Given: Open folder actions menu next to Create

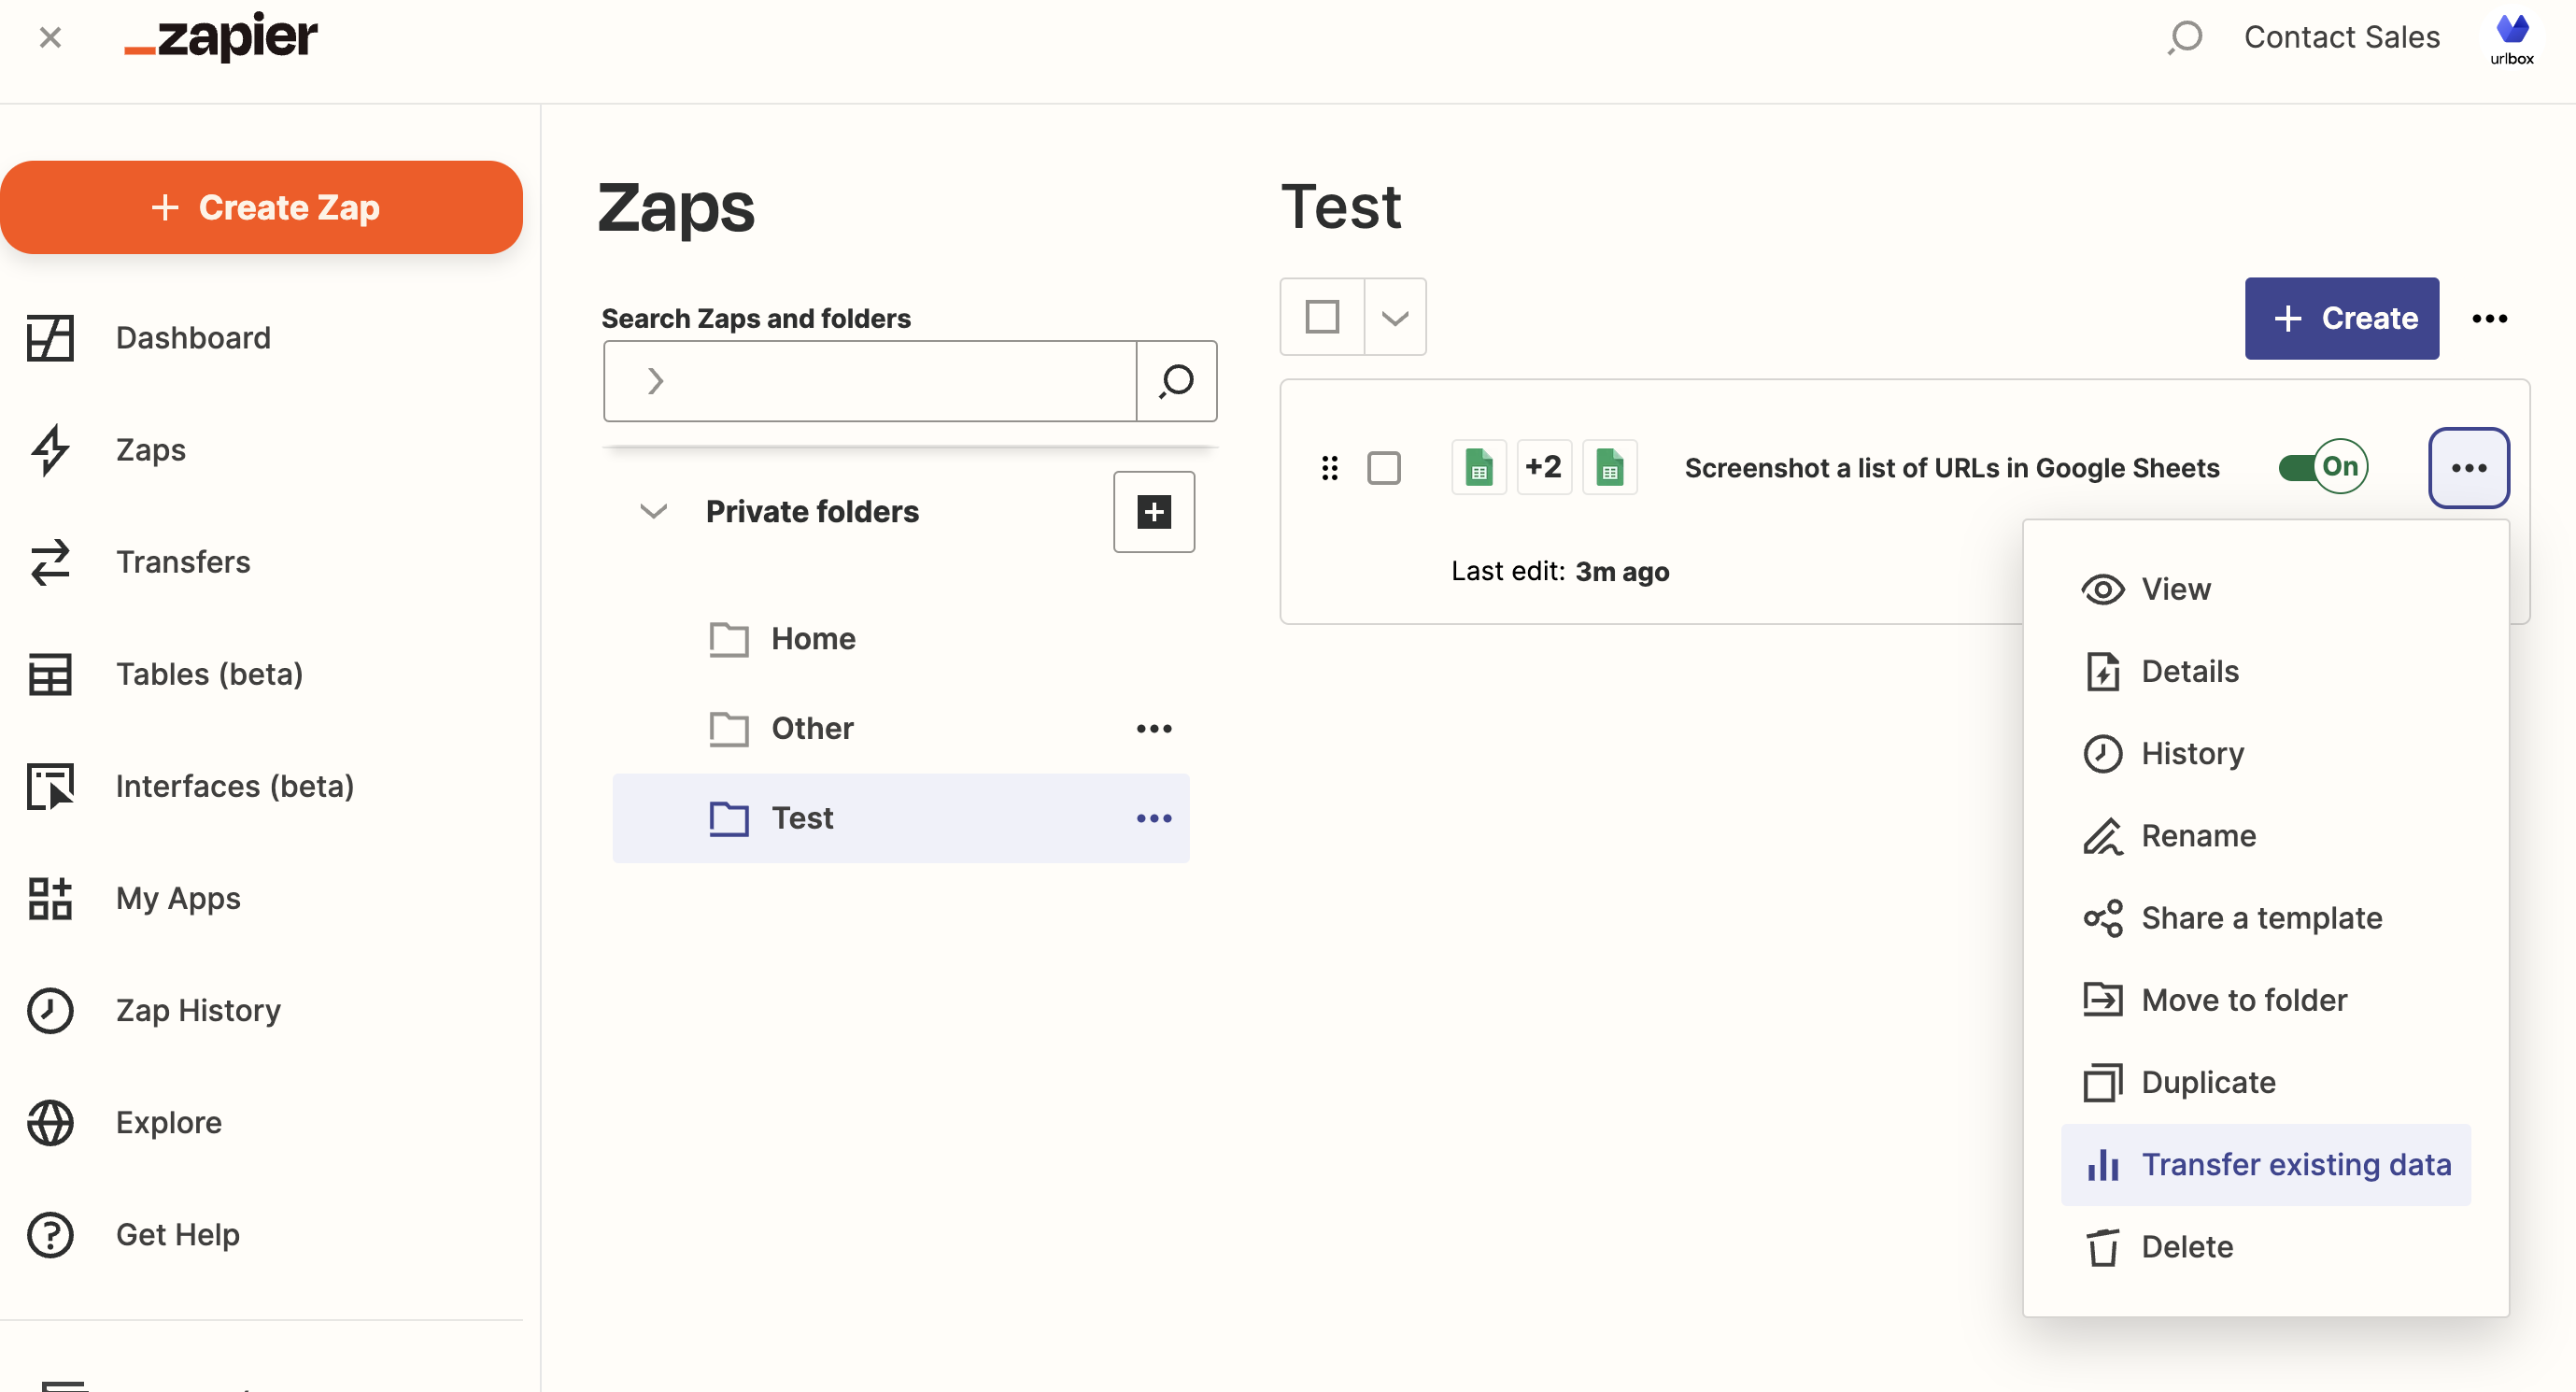Looking at the screenshot, I should (x=2489, y=318).
